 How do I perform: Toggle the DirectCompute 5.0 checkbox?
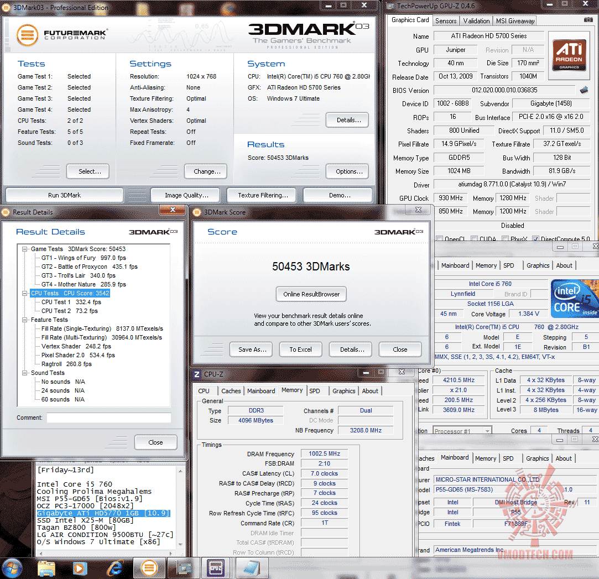pyautogui.click(x=535, y=239)
